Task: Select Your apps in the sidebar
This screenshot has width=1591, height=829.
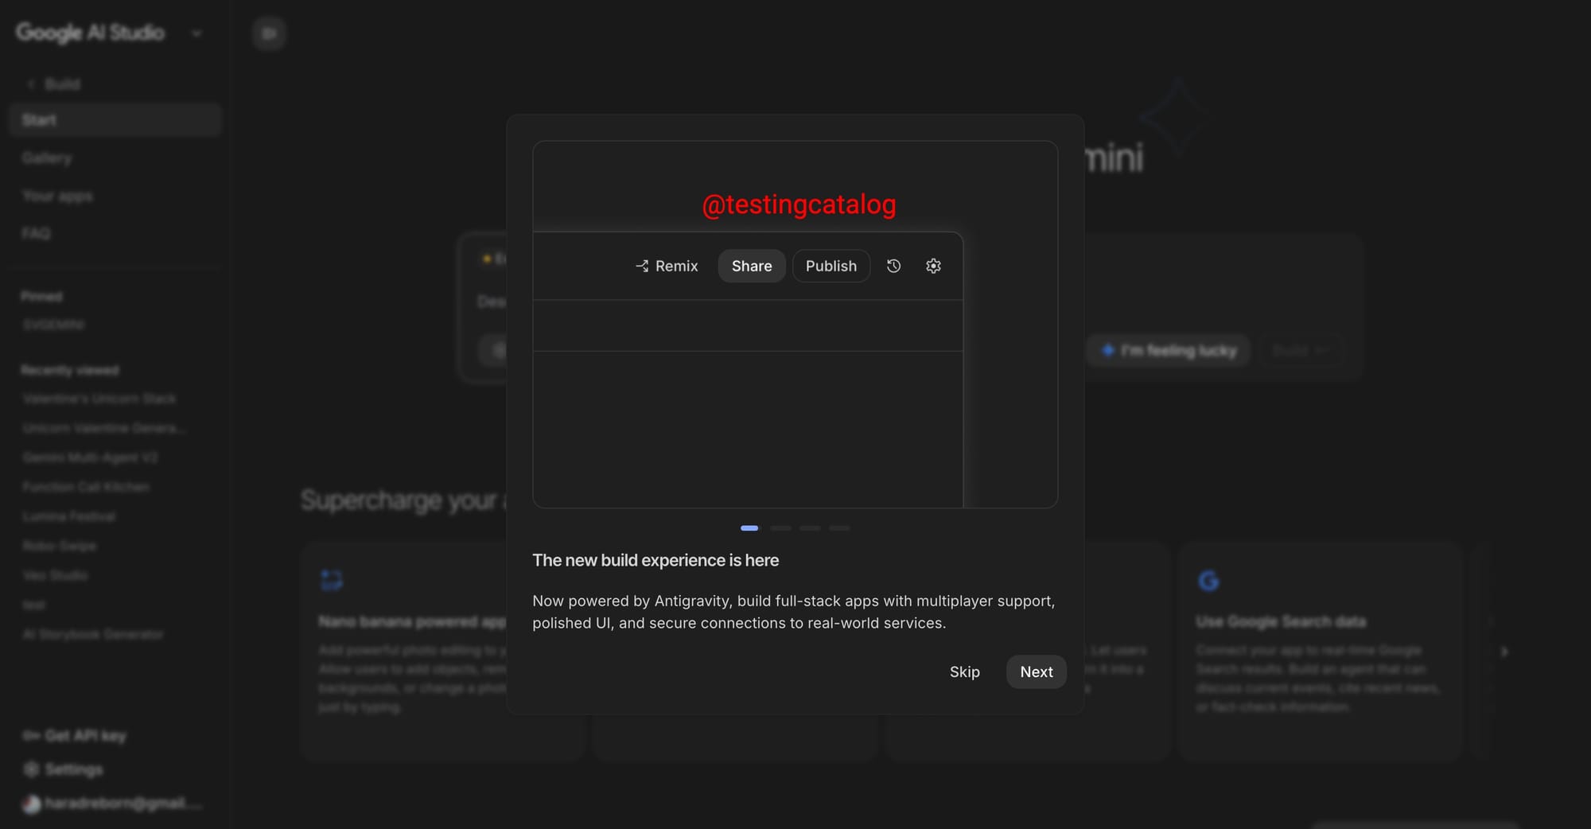Action: click(x=56, y=196)
